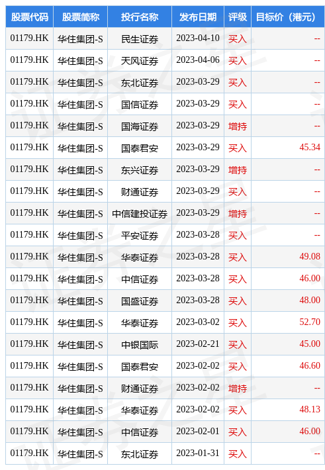Screen dimensions: 325x470
Task: Click target price 48.13
Action: [310, 409]
